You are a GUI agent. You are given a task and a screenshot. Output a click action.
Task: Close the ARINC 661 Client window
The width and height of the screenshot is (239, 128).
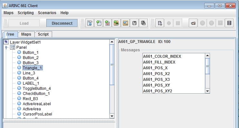coord(230,6)
